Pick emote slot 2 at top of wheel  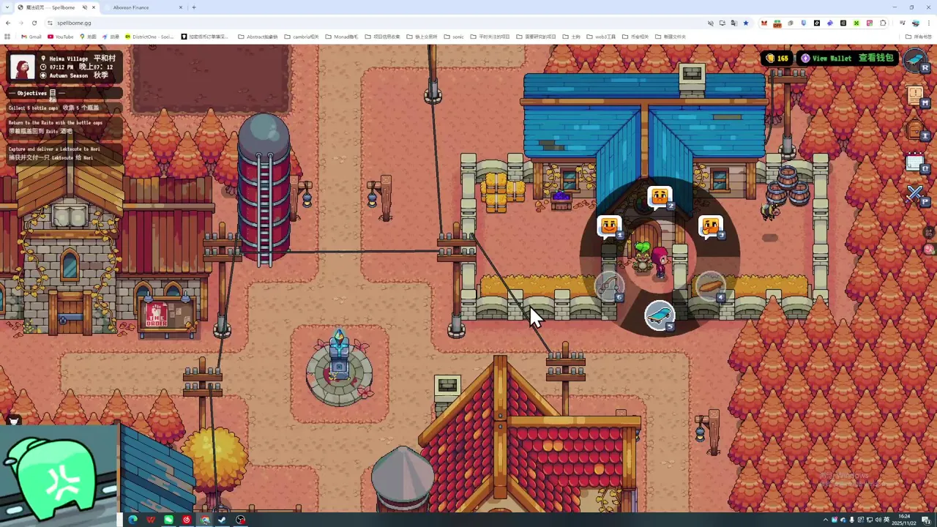coord(660,197)
